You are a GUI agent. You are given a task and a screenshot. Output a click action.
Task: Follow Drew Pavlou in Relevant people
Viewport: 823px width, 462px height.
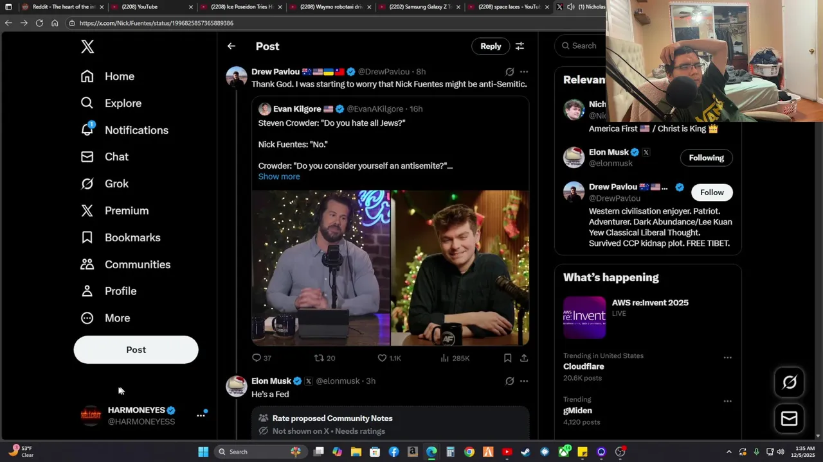pyautogui.click(x=712, y=193)
